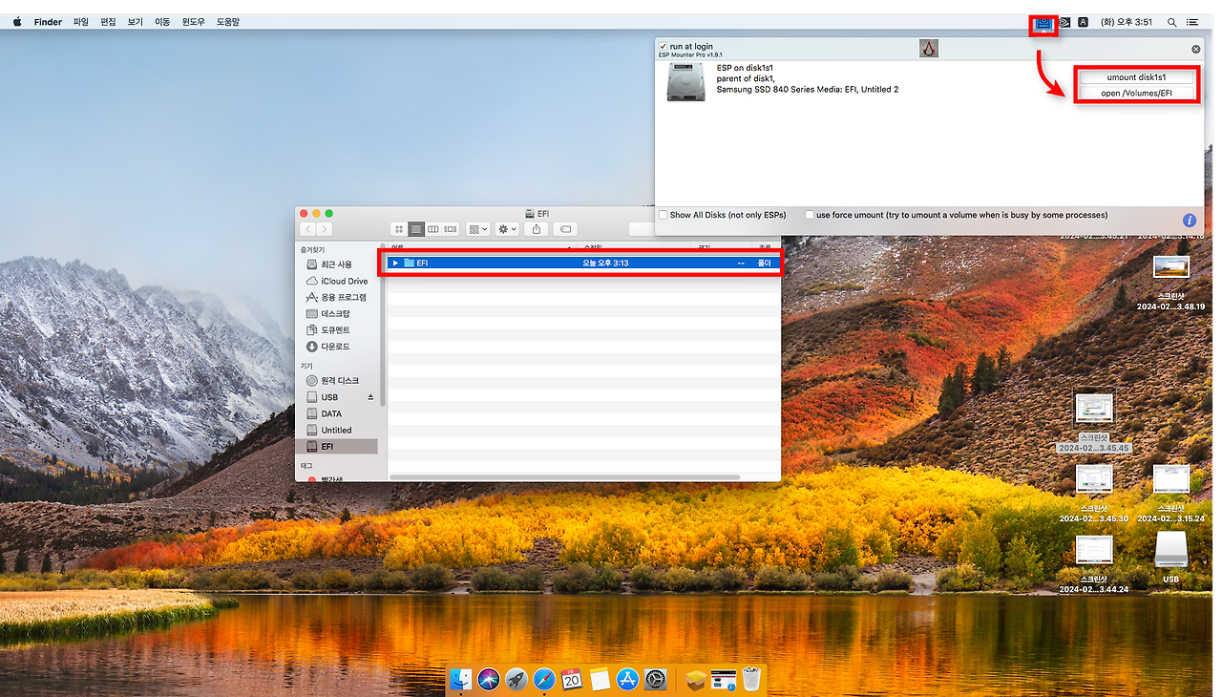Open the 보기 menu

click(135, 22)
